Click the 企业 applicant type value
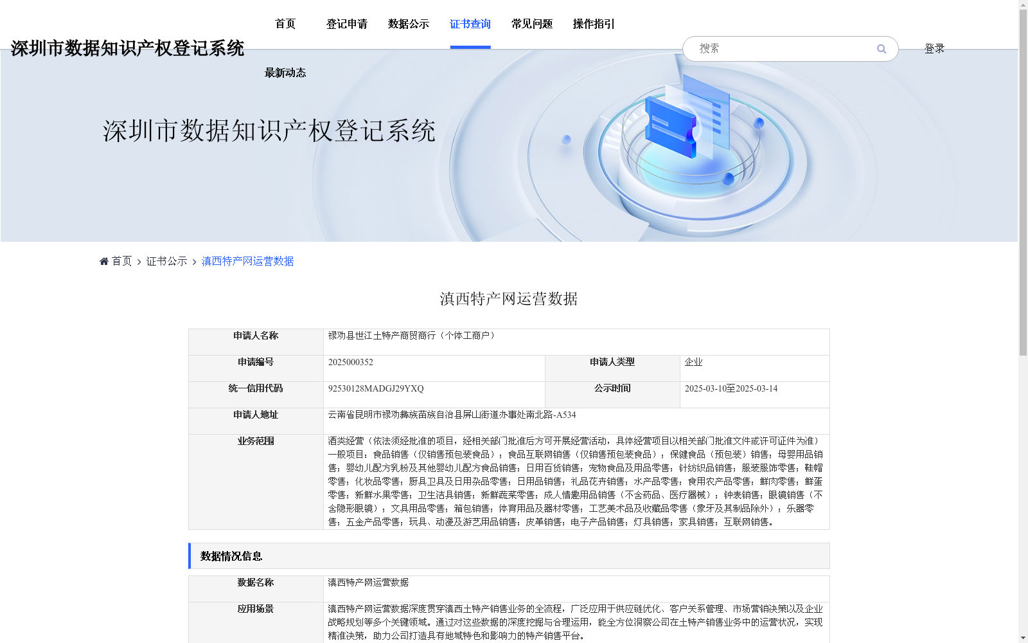Screen dimensions: 1028x643 (693, 362)
